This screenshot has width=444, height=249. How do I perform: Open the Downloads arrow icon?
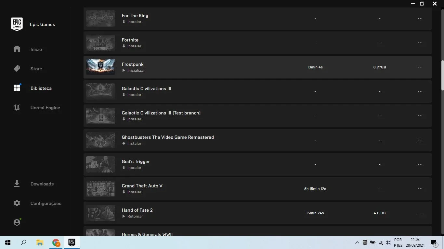[x=17, y=184]
